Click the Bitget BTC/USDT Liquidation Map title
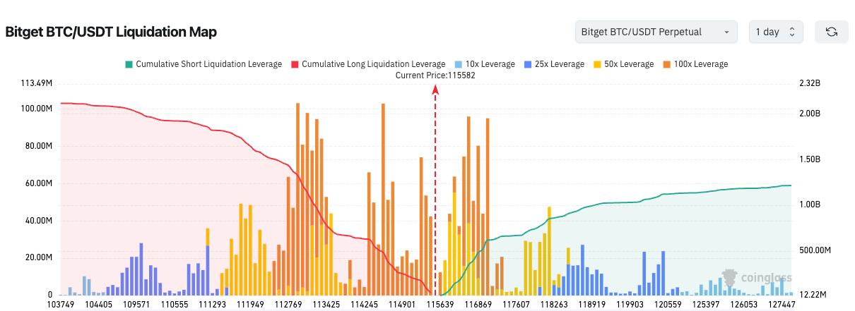855x311 pixels. pos(111,32)
